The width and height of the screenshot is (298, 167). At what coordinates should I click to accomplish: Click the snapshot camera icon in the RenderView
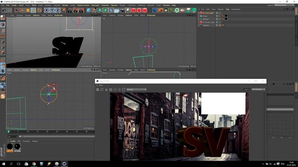pos(111,90)
